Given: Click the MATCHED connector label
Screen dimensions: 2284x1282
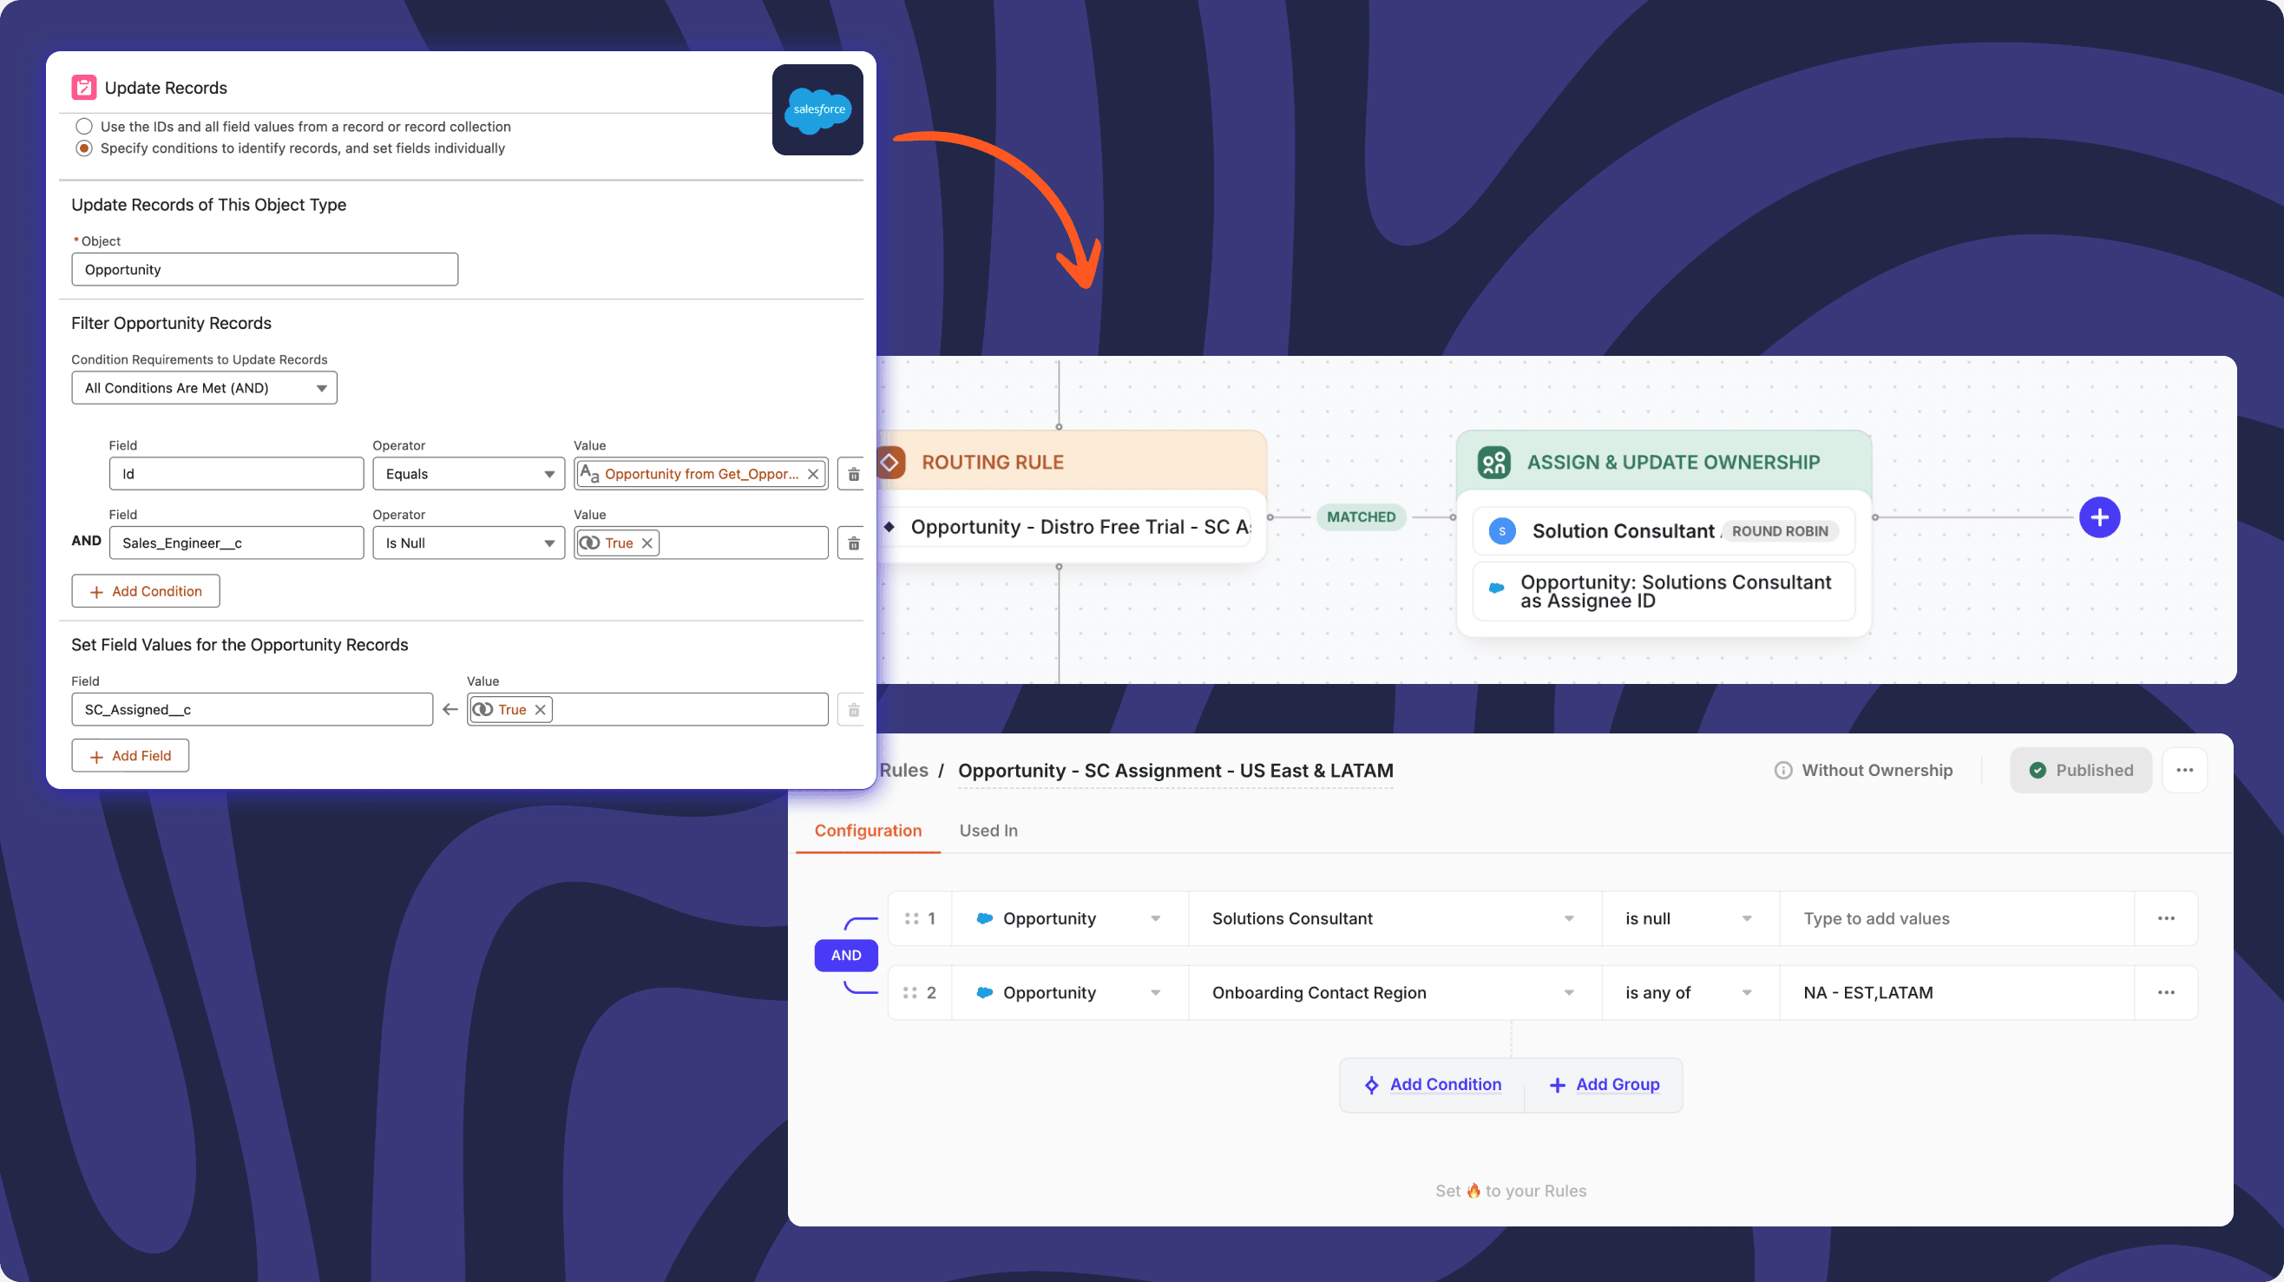Looking at the screenshot, I should pyautogui.click(x=1361, y=516).
